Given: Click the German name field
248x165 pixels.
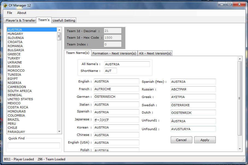Looking at the screenshot, I should [x=116, y=97].
